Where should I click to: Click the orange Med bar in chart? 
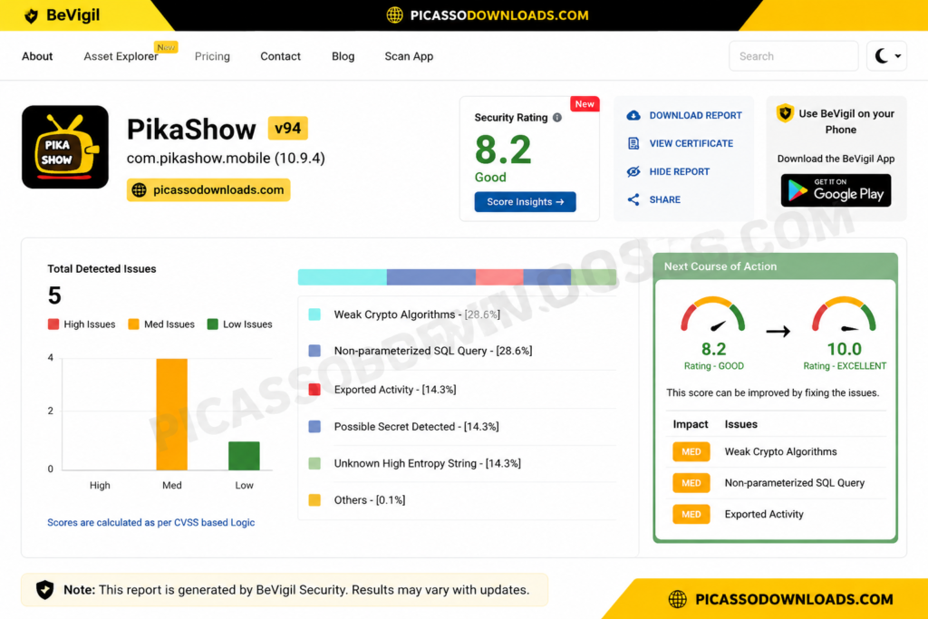point(171,414)
